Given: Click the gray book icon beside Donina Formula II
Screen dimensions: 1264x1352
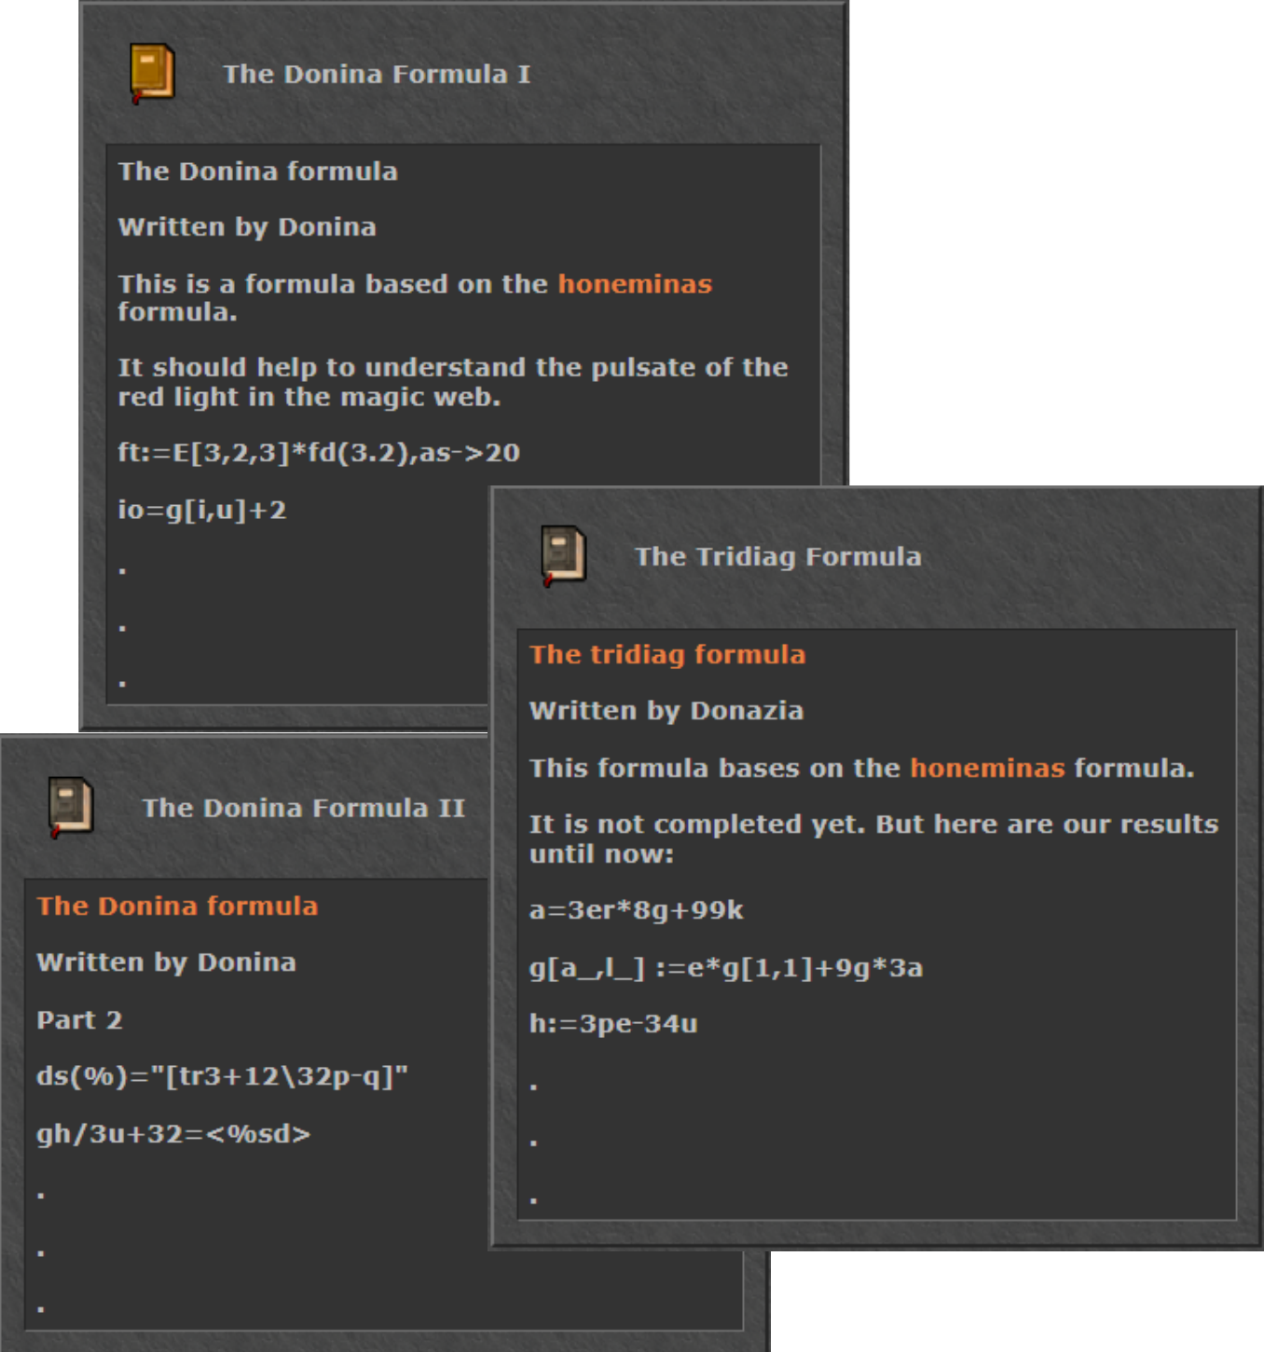Looking at the screenshot, I should 72,807.
